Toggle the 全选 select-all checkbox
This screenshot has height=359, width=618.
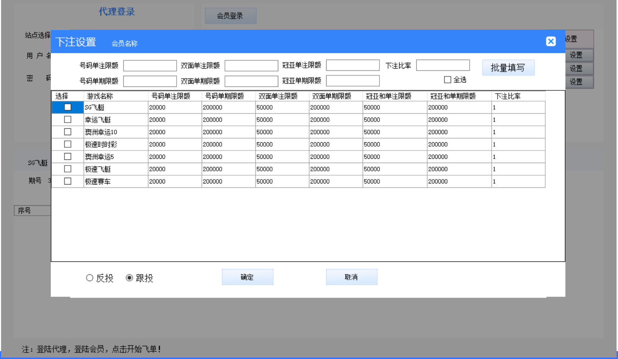(447, 80)
